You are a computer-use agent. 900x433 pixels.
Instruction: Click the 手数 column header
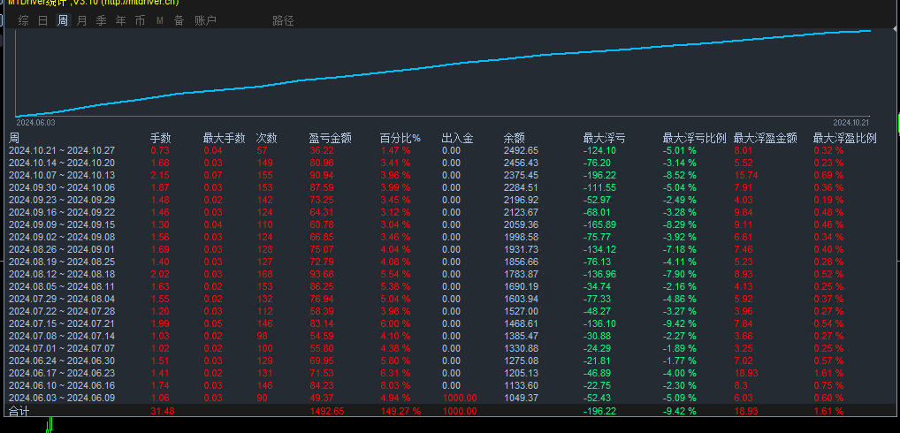click(x=161, y=138)
